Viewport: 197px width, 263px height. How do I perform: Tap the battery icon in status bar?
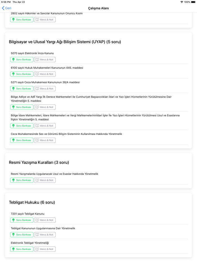193,2
